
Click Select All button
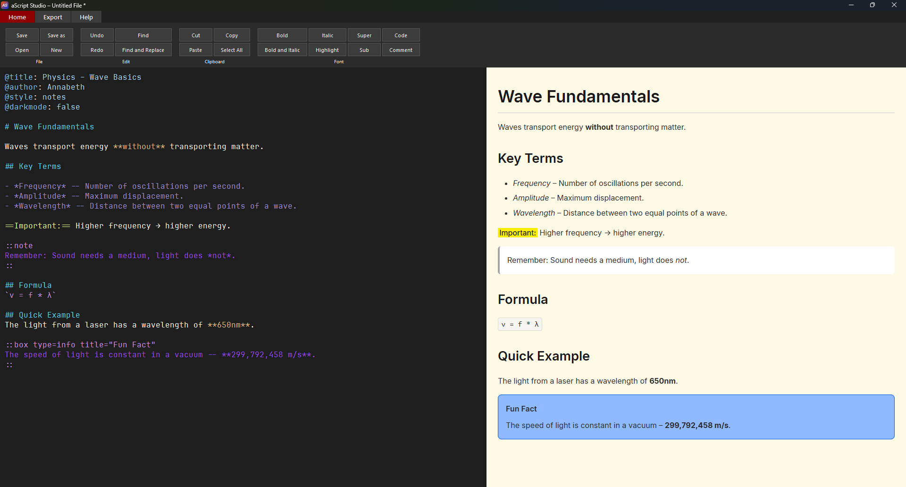pyautogui.click(x=231, y=50)
